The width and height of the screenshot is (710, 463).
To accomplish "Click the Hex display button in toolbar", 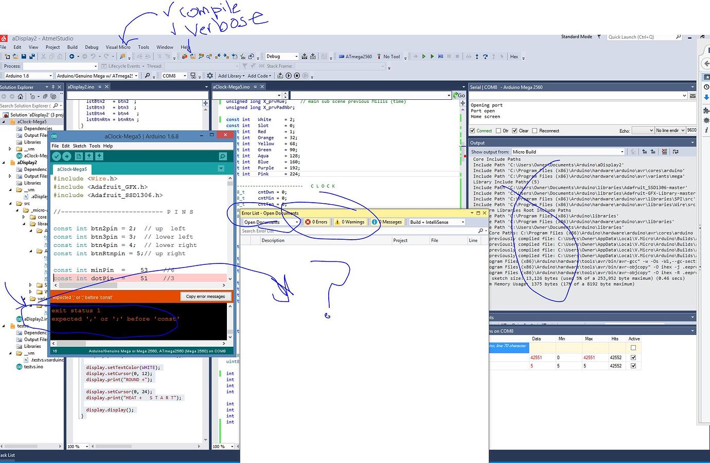I will coord(514,57).
